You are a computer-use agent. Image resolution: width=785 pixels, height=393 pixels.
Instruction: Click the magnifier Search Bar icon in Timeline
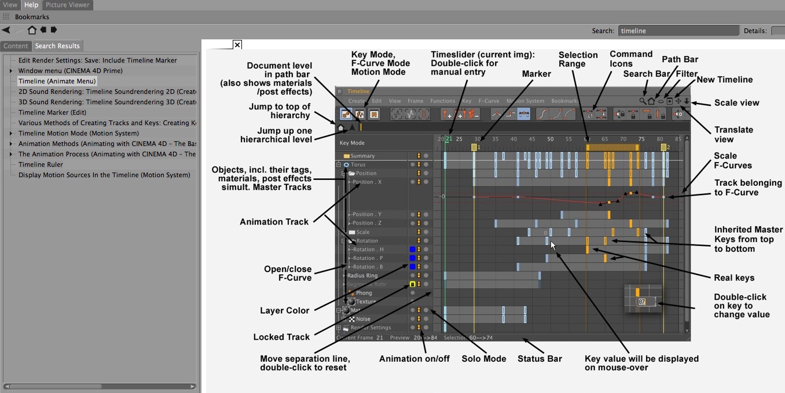[x=643, y=101]
